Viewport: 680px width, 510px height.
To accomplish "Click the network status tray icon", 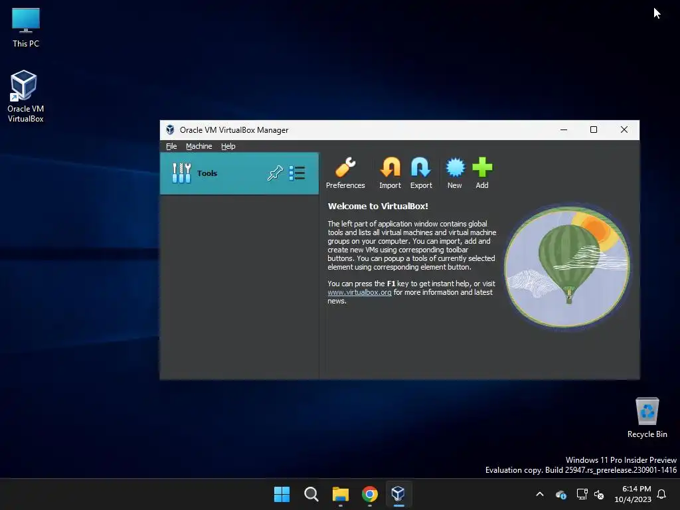I will point(582,494).
